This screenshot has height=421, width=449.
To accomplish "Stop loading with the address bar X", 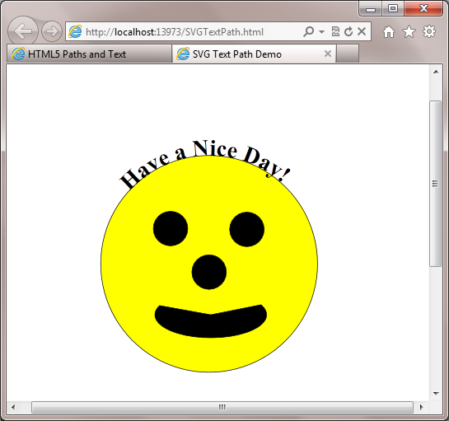I will [x=362, y=31].
